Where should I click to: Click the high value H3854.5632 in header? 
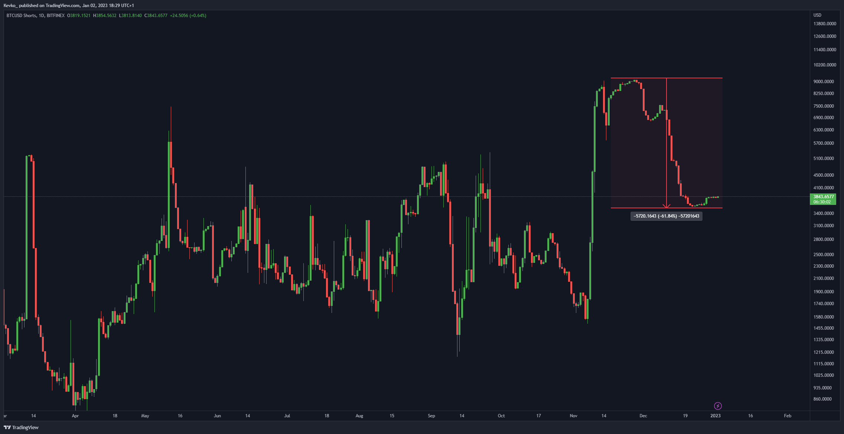(105, 16)
